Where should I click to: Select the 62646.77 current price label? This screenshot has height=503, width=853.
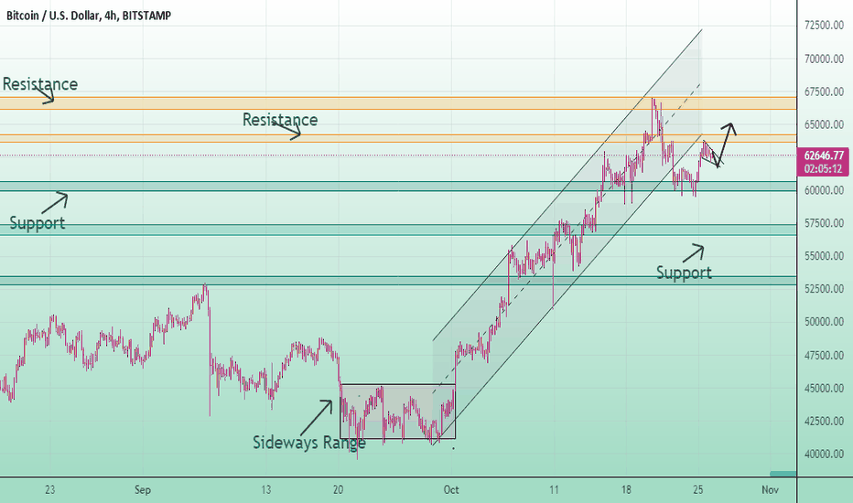824,155
